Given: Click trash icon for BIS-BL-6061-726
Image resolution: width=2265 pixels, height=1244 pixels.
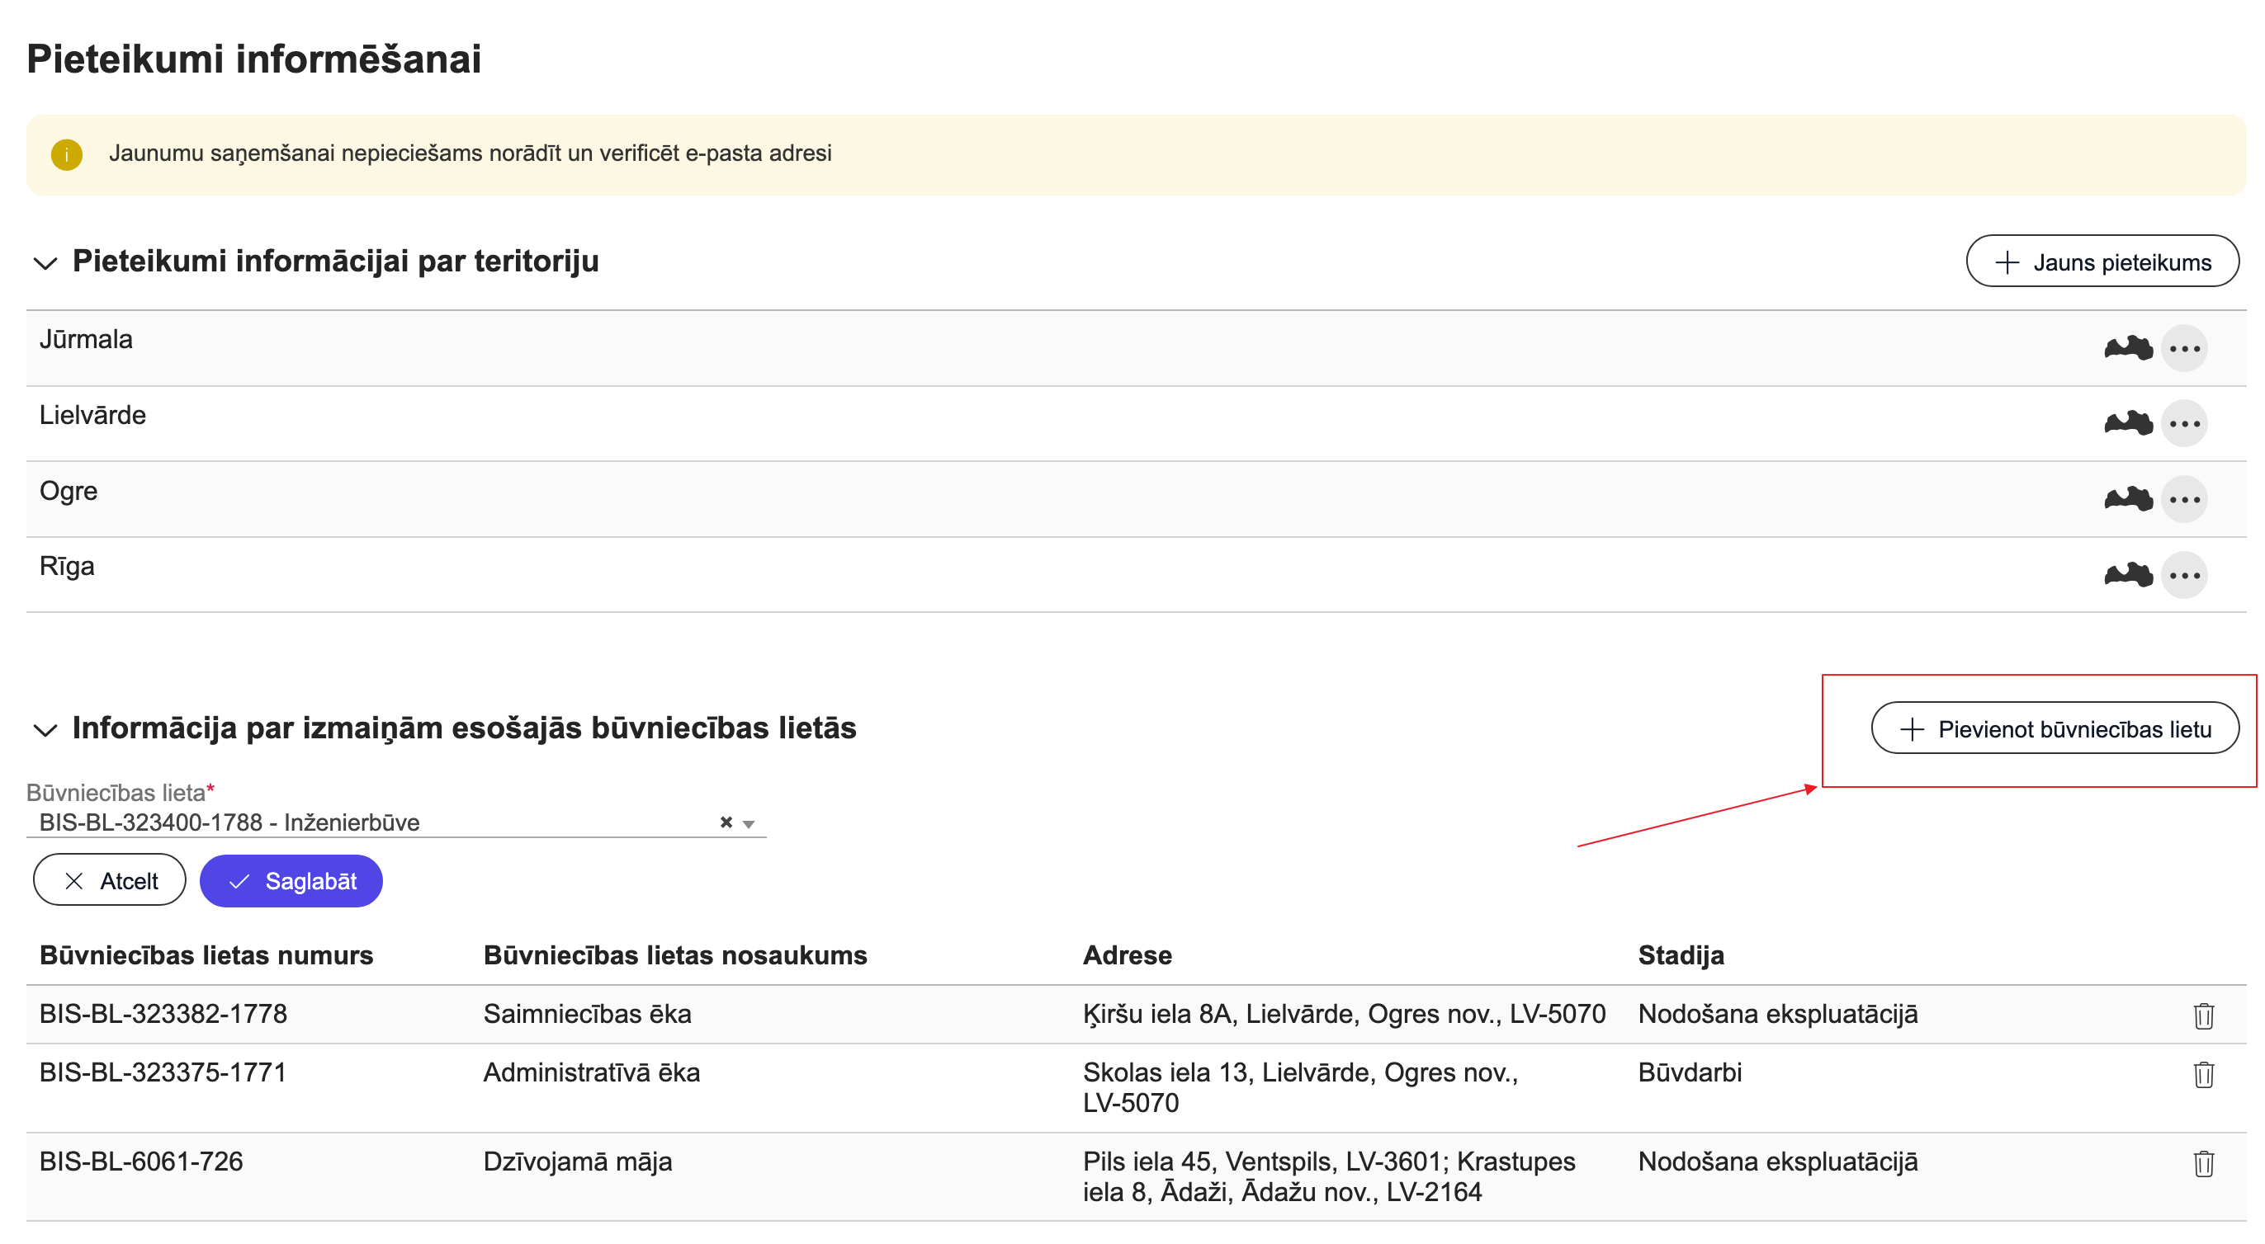Looking at the screenshot, I should [x=2202, y=1163].
